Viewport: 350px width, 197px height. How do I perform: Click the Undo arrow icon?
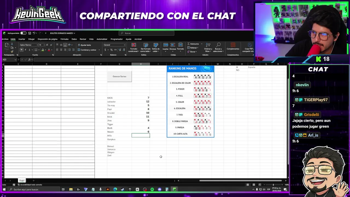click(x=34, y=33)
